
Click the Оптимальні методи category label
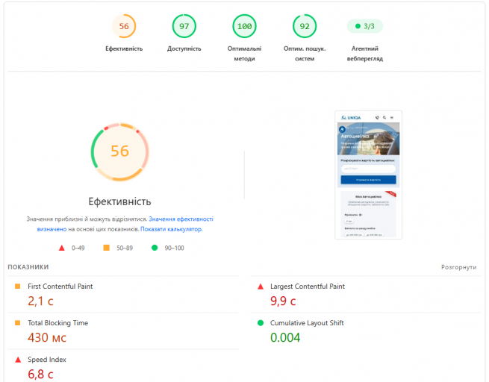tap(244, 54)
